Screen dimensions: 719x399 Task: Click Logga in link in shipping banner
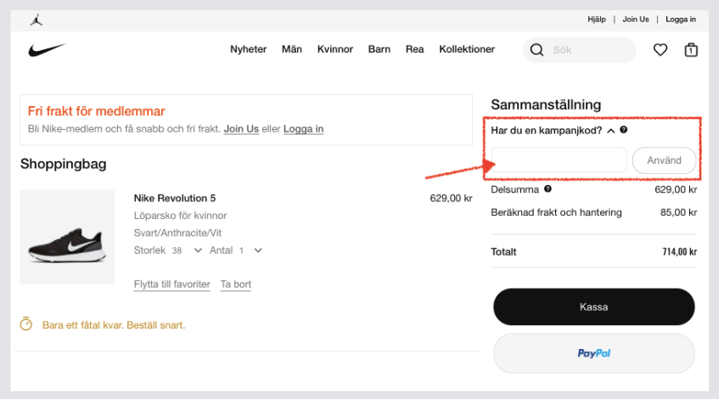(x=303, y=129)
